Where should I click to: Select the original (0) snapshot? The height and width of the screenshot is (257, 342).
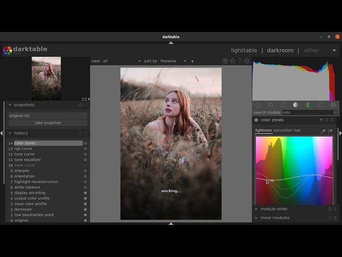tap(48, 116)
